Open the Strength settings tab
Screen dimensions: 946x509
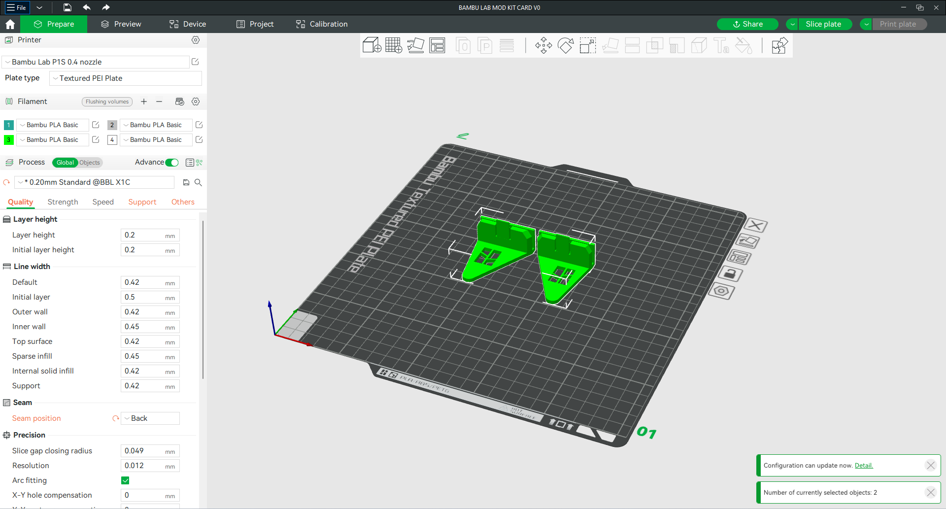point(63,202)
